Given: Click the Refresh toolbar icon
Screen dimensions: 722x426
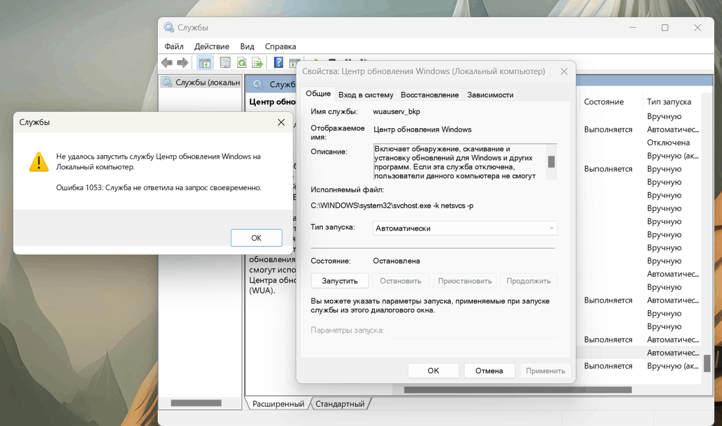Looking at the screenshot, I should tap(241, 63).
